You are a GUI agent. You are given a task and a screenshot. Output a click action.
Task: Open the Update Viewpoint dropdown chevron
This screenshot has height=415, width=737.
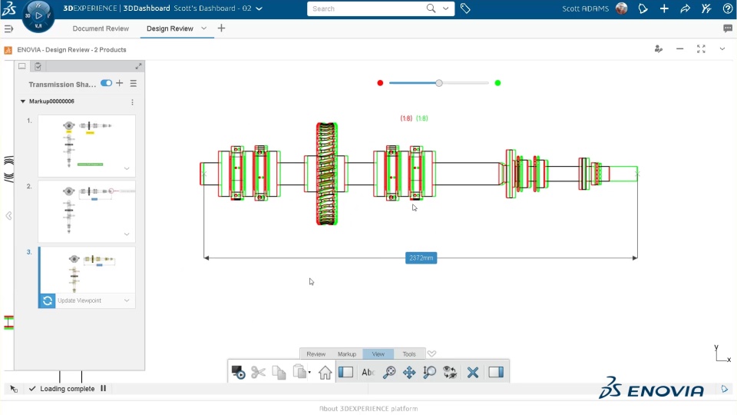pyautogui.click(x=127, y=300)
